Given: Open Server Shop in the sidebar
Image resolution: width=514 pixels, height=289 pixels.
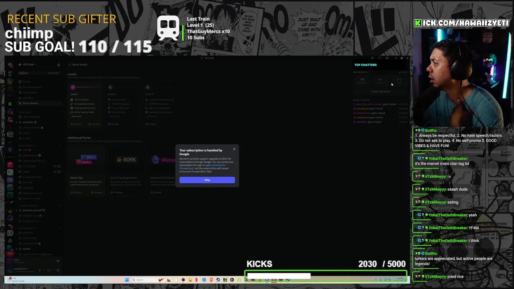Looking at the screenshot, I should pos(29,92).
